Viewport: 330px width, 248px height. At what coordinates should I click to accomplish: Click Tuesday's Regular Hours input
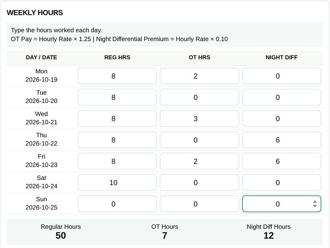(x=117, y=97)
